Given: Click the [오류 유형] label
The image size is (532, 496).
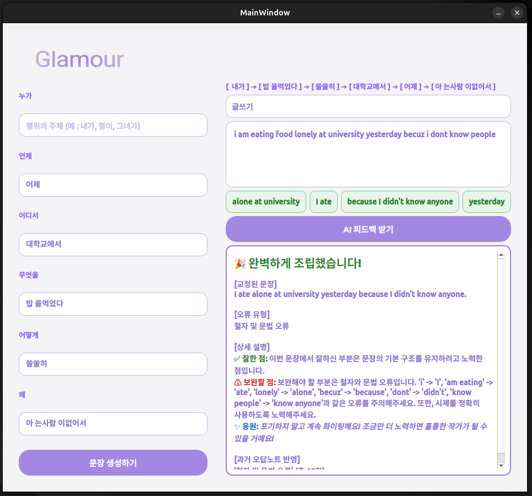Looking at the screenshot, I should [x=252, y=314].
